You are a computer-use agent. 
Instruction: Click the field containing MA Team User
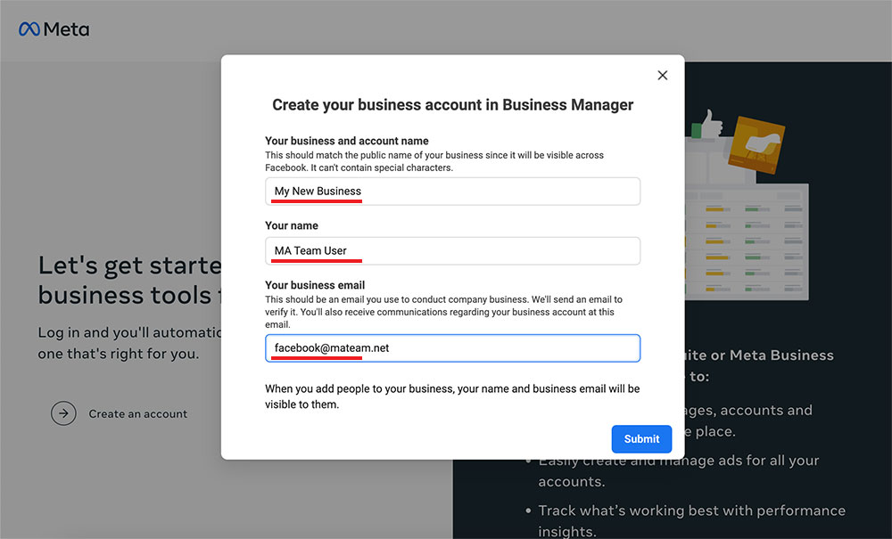coord(452,250)
